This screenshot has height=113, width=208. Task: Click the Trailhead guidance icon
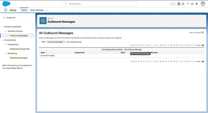pos(183,4)
